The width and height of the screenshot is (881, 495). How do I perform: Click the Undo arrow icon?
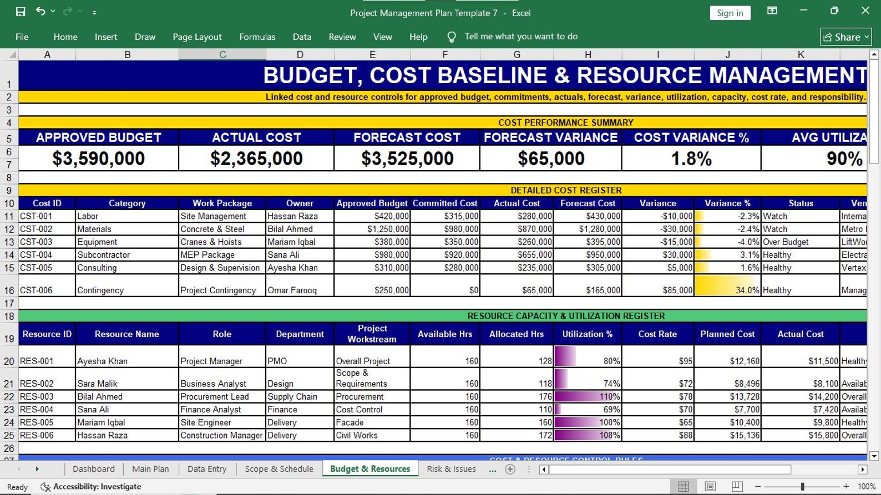[x=40, y=11]
